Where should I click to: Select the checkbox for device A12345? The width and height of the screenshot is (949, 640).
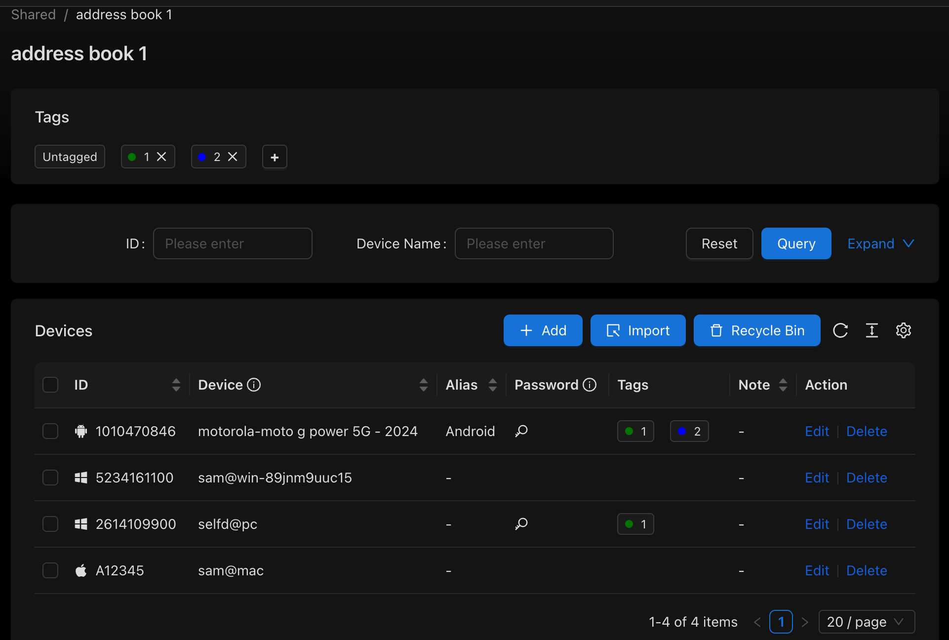pyautogui.click(x=50, y=570)
